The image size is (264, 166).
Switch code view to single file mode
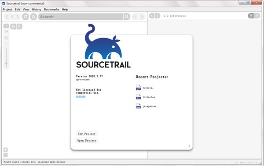point(257,16)
